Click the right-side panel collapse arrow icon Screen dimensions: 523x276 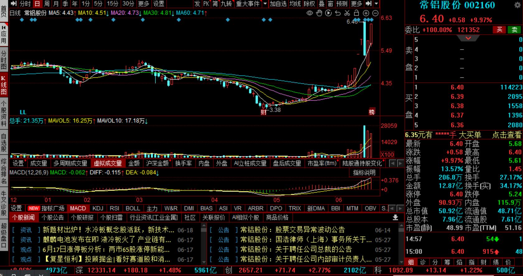369,4
